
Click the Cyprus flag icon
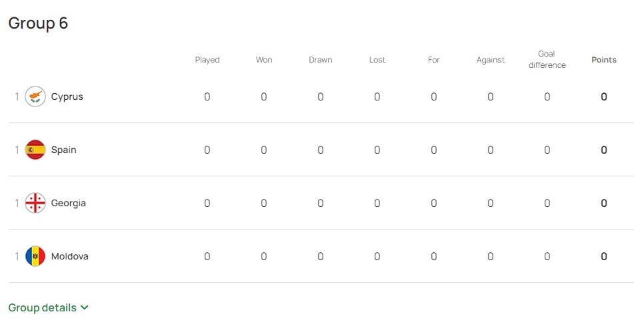[x=35, y=96]
